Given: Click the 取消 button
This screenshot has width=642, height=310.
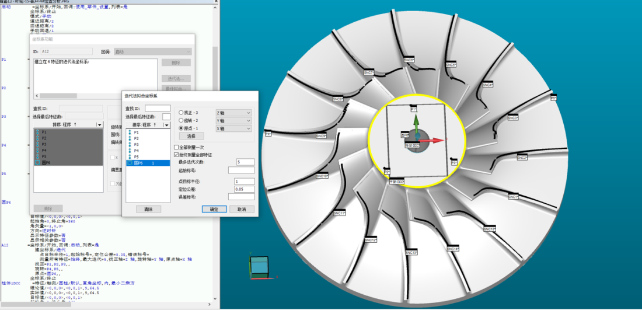Looking at the screenshot, I should tap(242, 209).
